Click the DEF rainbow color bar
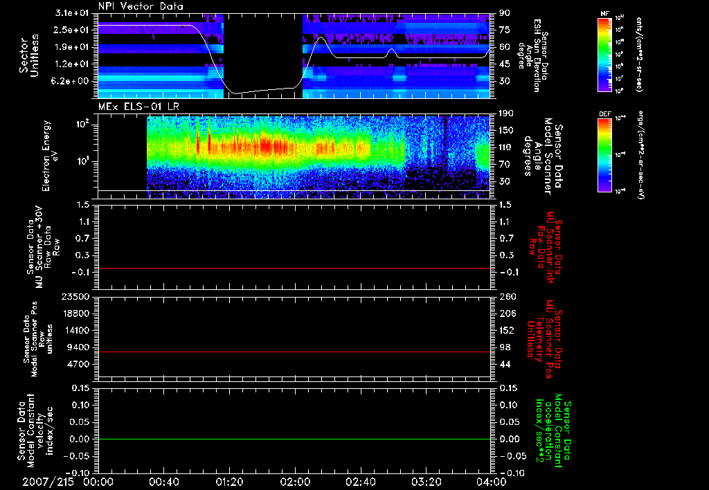This screenshot has width=709, height=490. tap(605, 154)
